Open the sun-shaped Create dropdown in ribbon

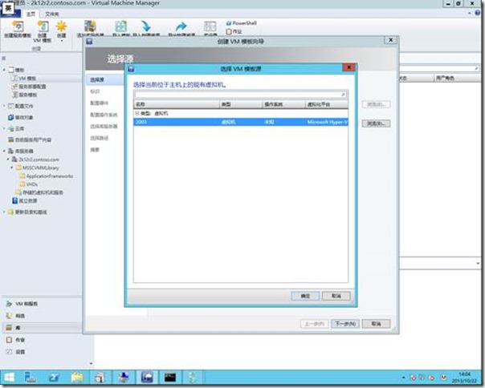[61, 31]
